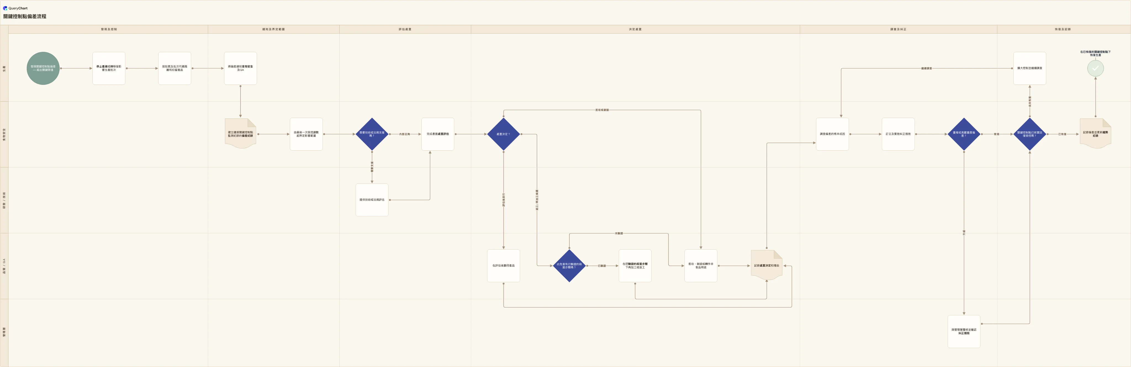
Task: Select the 調查及糾正 phase header
Action: coord(898,30)
